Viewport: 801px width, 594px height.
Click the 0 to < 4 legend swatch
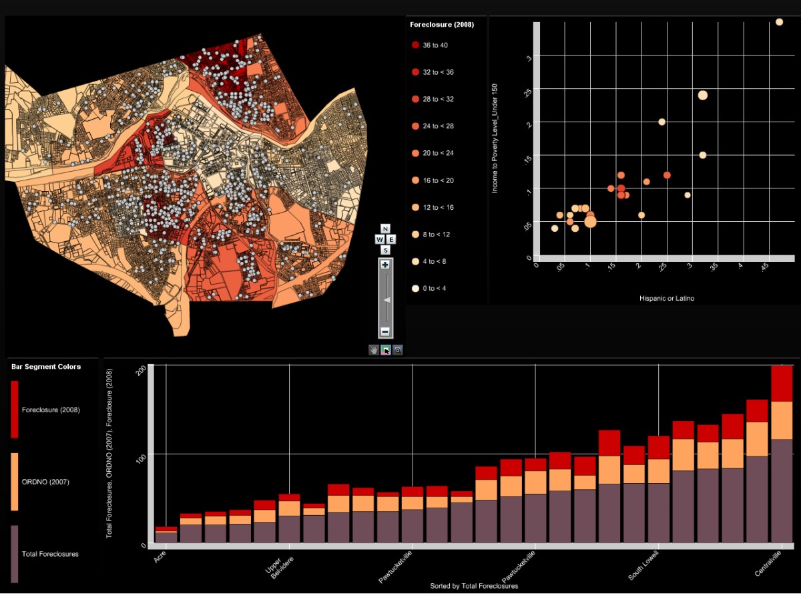click(x=415, y=289)
